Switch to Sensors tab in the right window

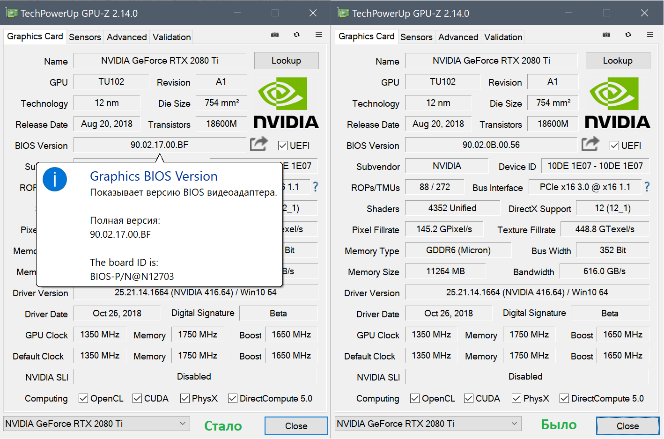pos(416,37)
